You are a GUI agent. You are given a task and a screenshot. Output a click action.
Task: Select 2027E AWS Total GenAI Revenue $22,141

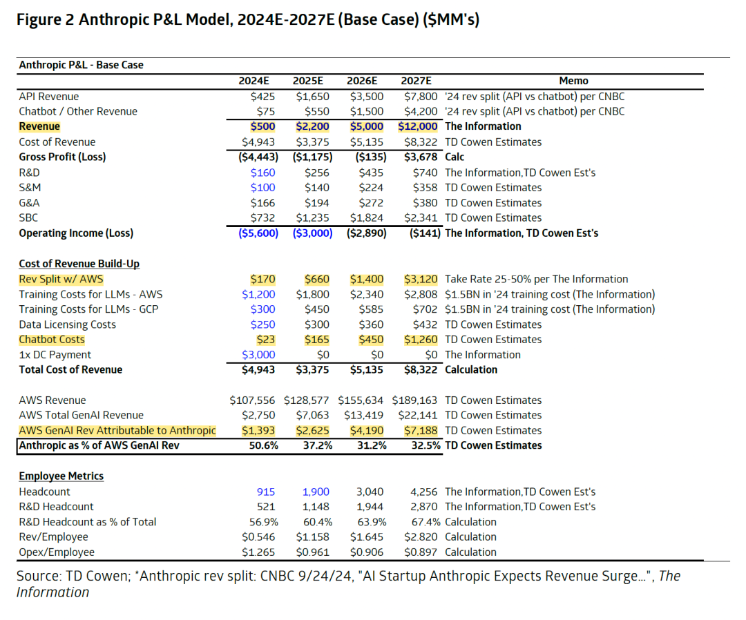click(x=417, y=415)
